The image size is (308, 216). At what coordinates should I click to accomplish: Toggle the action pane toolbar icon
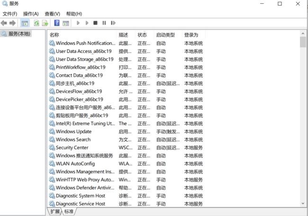(66, 23)
